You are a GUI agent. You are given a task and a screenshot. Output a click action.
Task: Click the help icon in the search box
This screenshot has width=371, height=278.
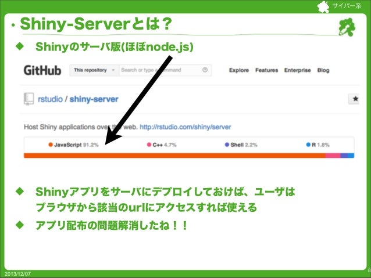(x=205, y=70)
